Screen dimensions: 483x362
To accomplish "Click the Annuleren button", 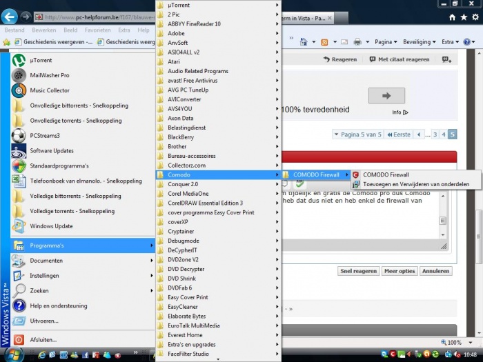I will [436, 271].
